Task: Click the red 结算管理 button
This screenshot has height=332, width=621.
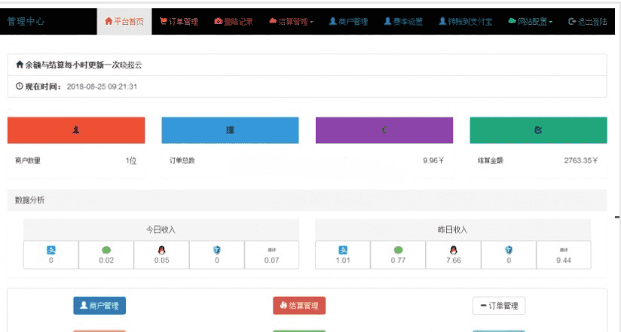Action: [299, 306]
